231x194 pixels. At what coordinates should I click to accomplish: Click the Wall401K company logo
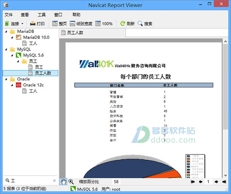[x=97, y=64]
